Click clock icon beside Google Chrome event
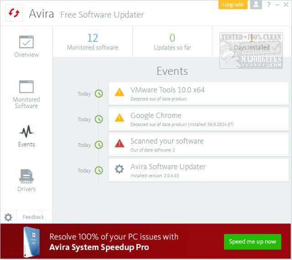The width and height of the screenshot is (292, 260). [99, 119]
